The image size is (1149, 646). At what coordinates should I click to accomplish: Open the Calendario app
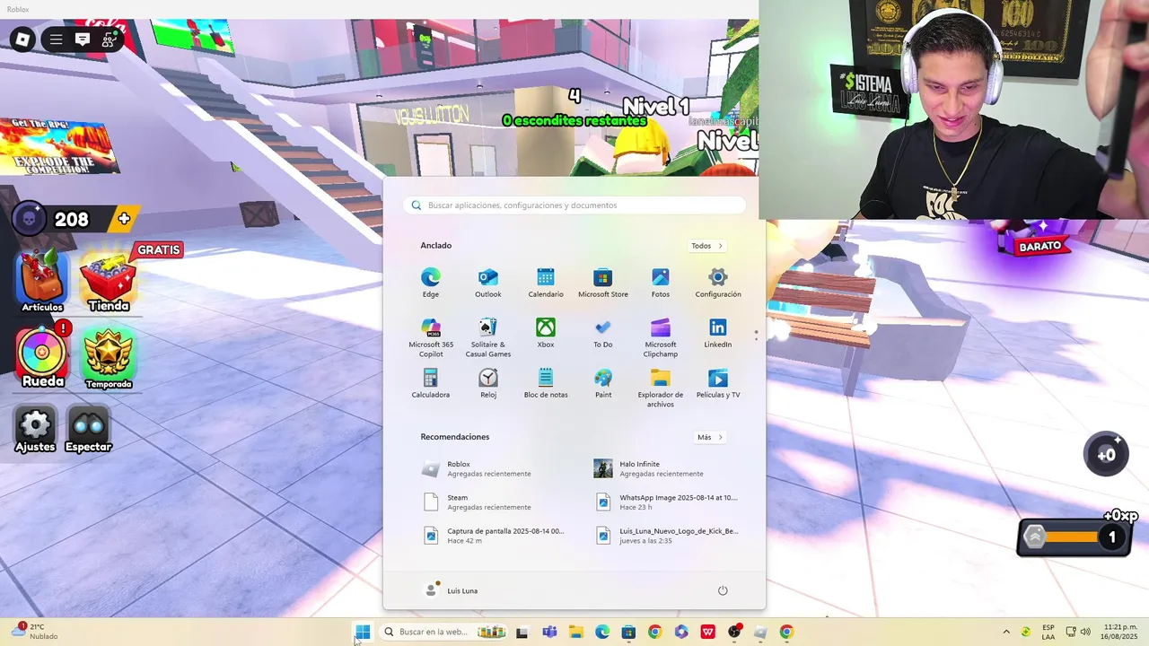click(x=546, y=283)
